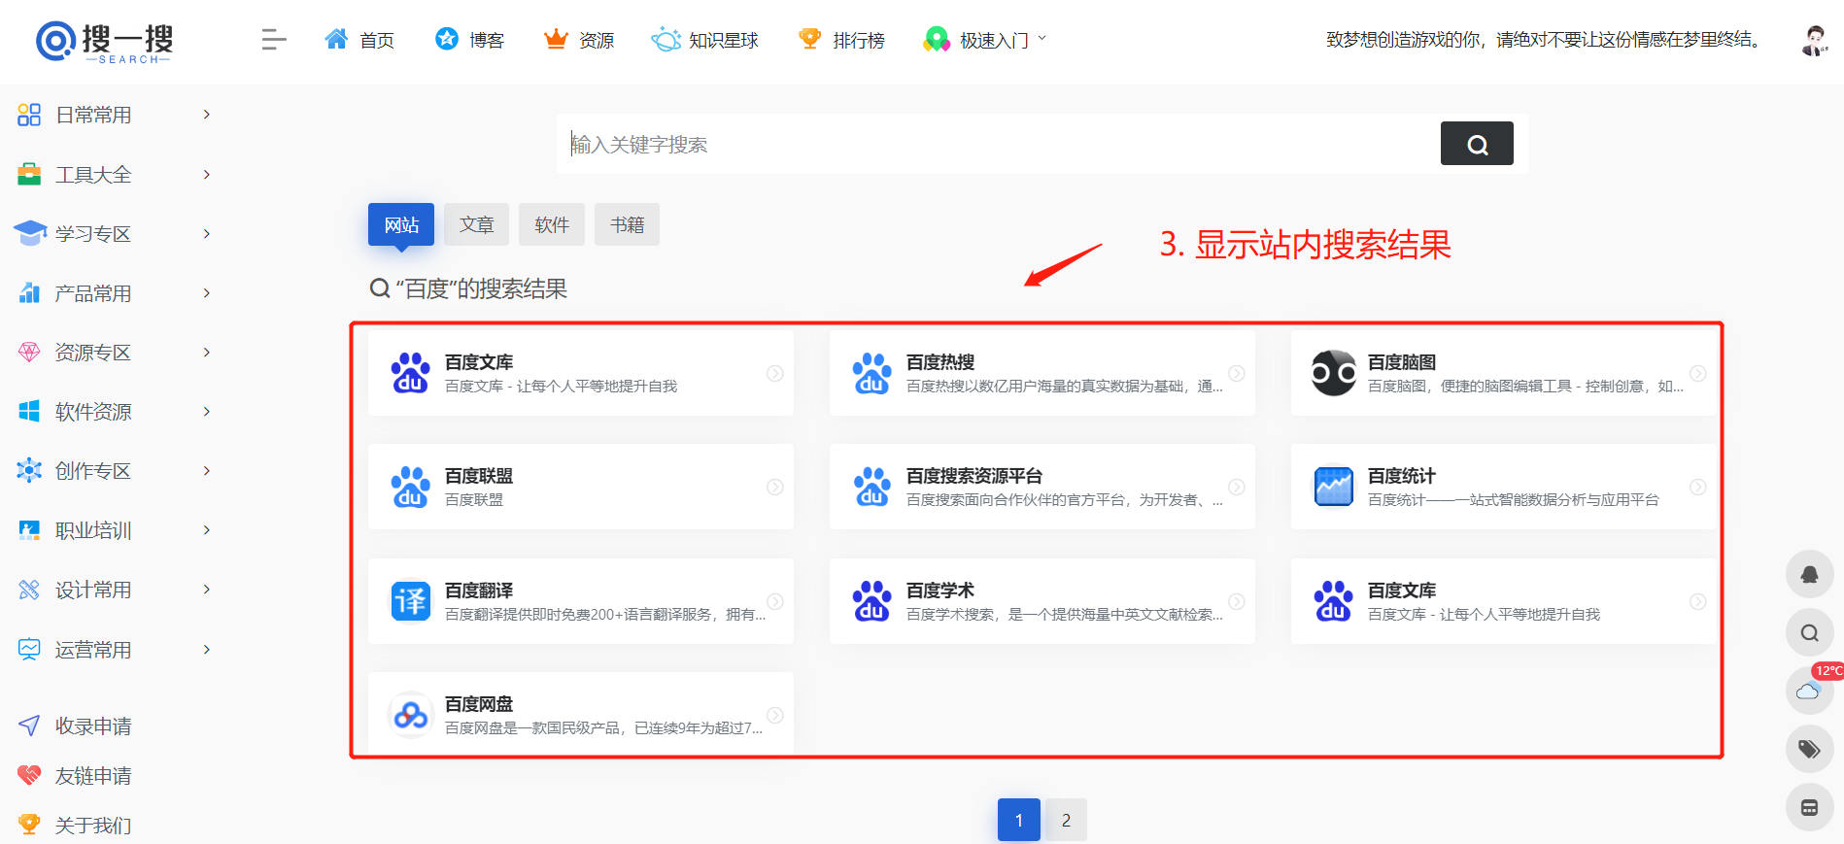The image size is (1844, 844).
Task: Open the 百度热搜 result title
Action: (x=940, y=362)
